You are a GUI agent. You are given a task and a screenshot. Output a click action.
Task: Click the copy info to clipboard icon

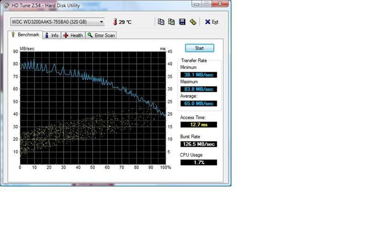pos(161,22)
